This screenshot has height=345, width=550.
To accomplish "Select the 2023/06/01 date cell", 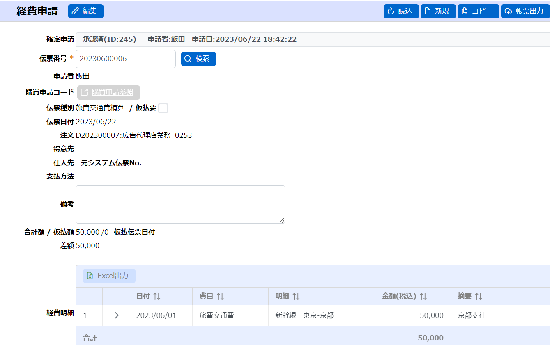I will (161, 315).
